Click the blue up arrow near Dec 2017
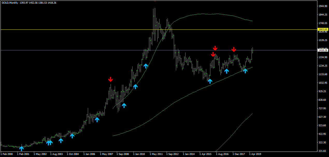Screen dimensions: 329x157 click(245, 70)
